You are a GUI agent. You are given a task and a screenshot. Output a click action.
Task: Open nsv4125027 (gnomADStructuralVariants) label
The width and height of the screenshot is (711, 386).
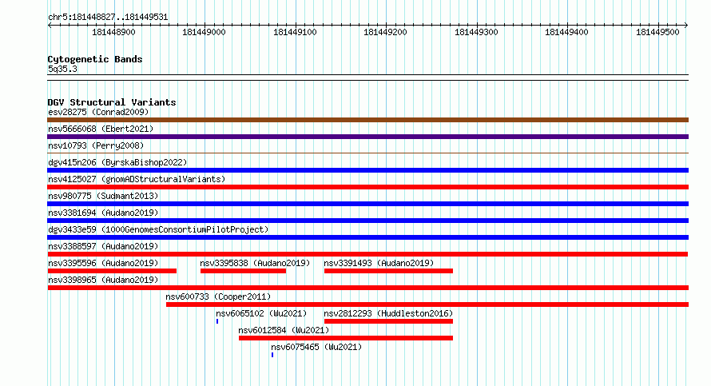tap(137, 179)
